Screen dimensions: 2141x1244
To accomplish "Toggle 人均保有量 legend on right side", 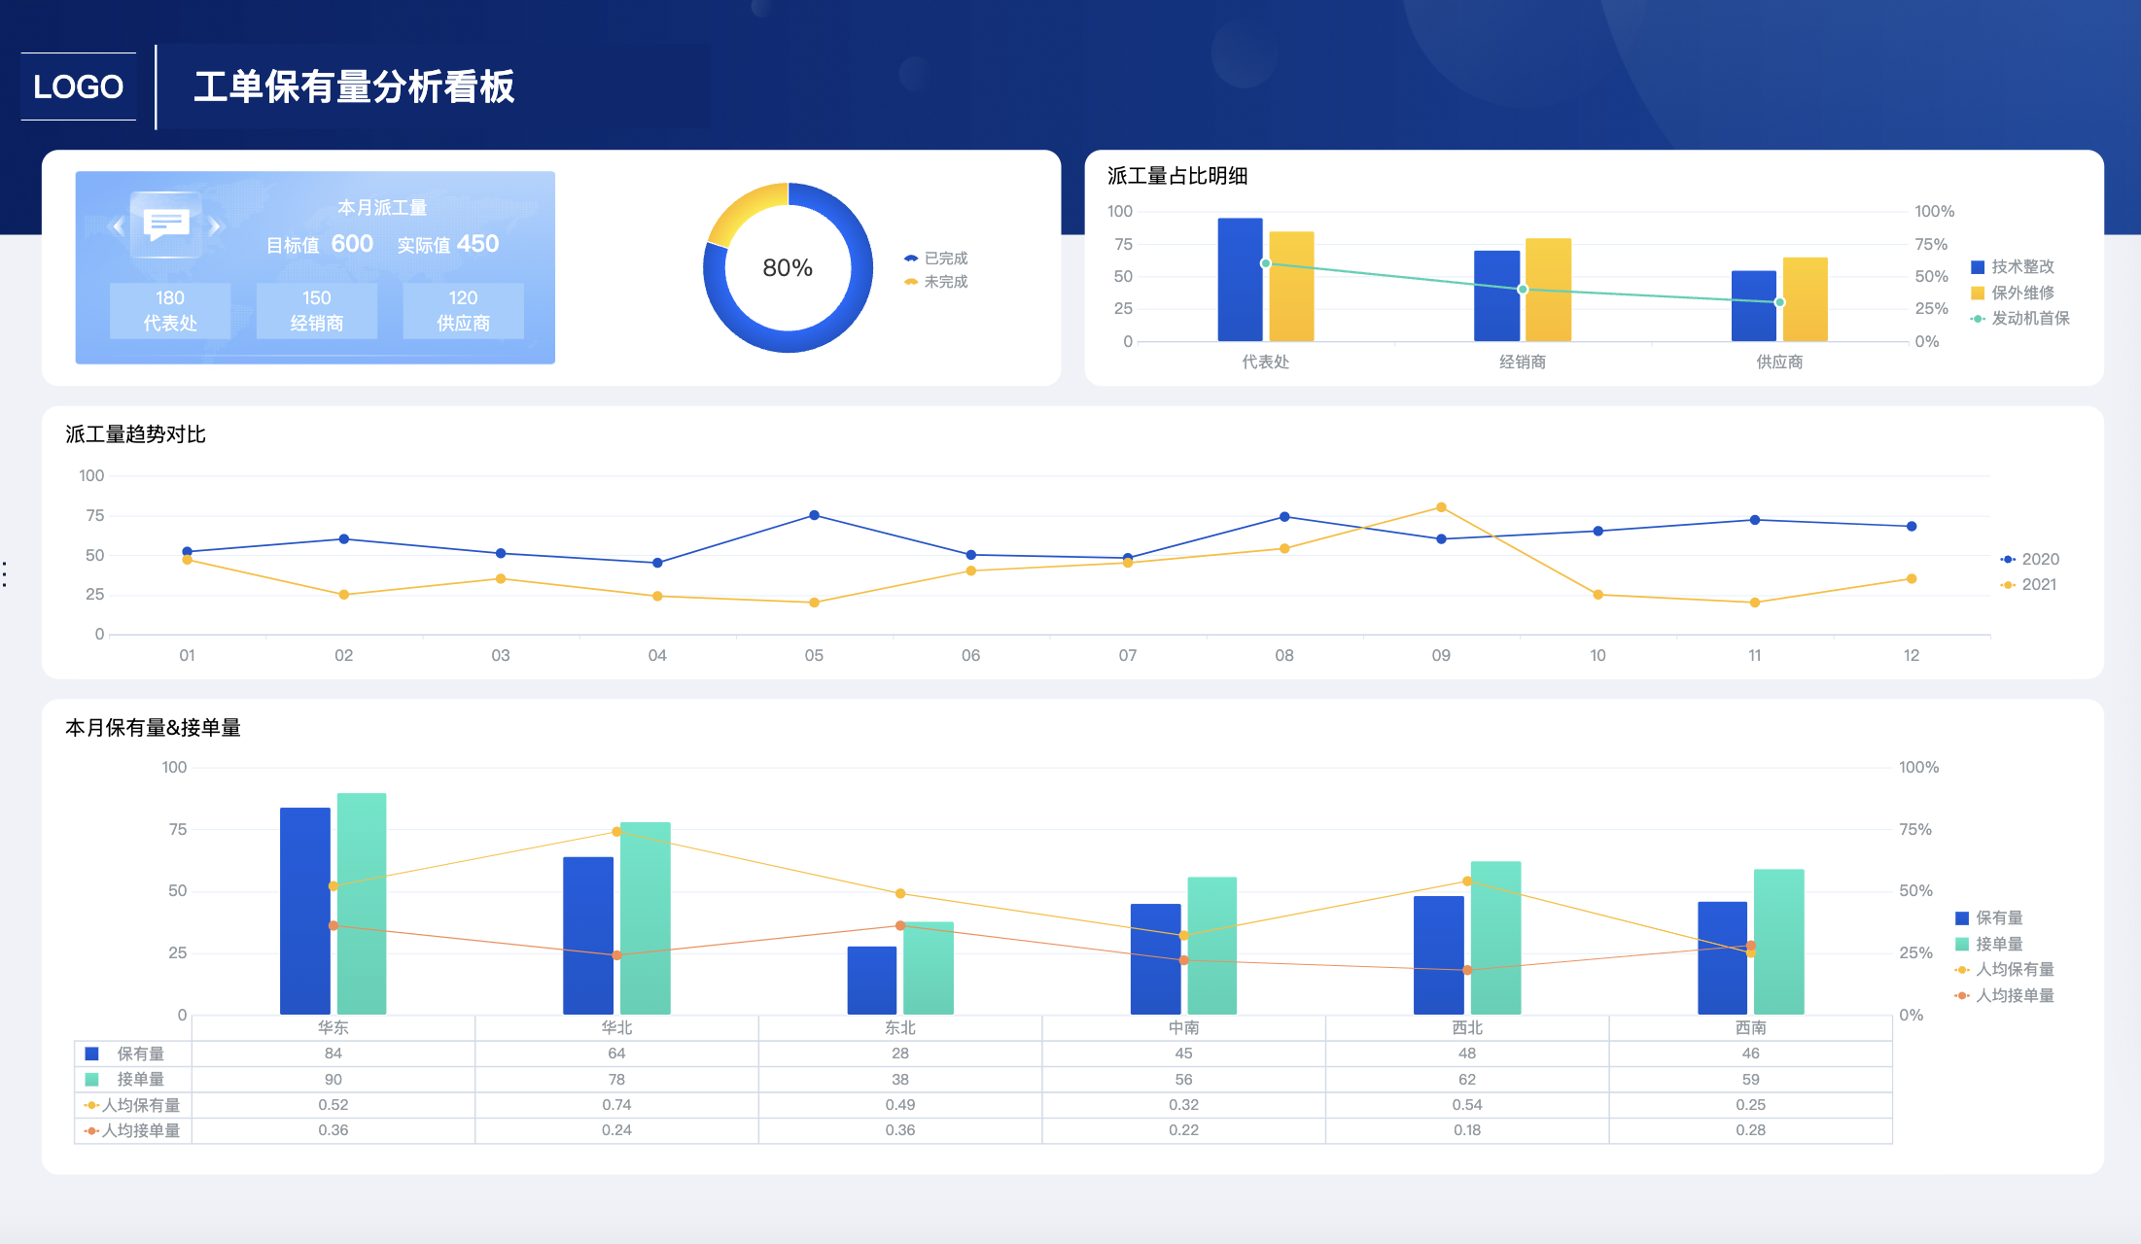I will tap(2005, 969).
